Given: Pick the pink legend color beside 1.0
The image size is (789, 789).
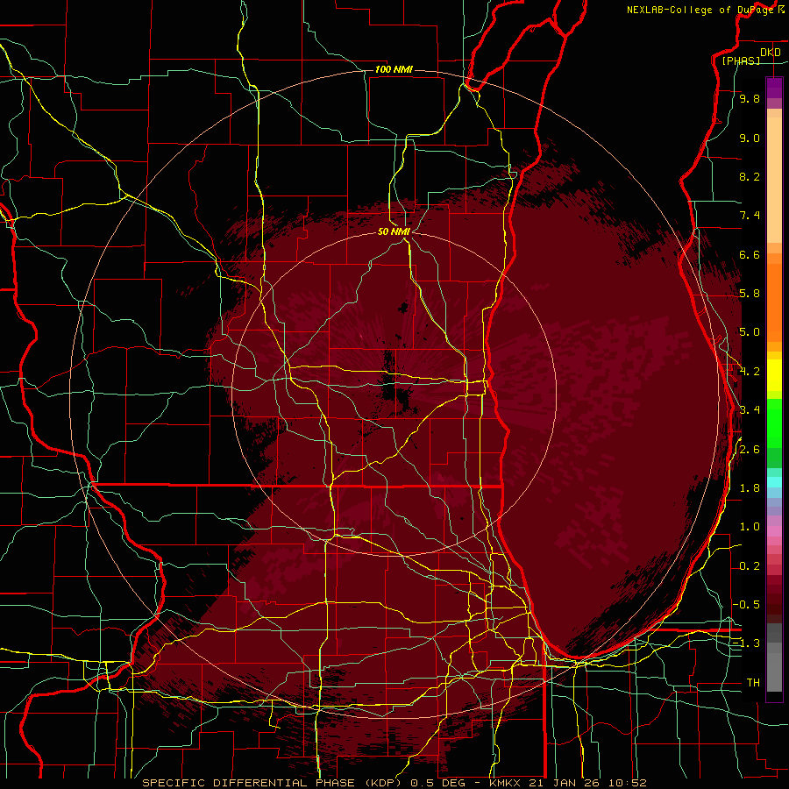Looking at the screenshot, I should tap(774, 531).
